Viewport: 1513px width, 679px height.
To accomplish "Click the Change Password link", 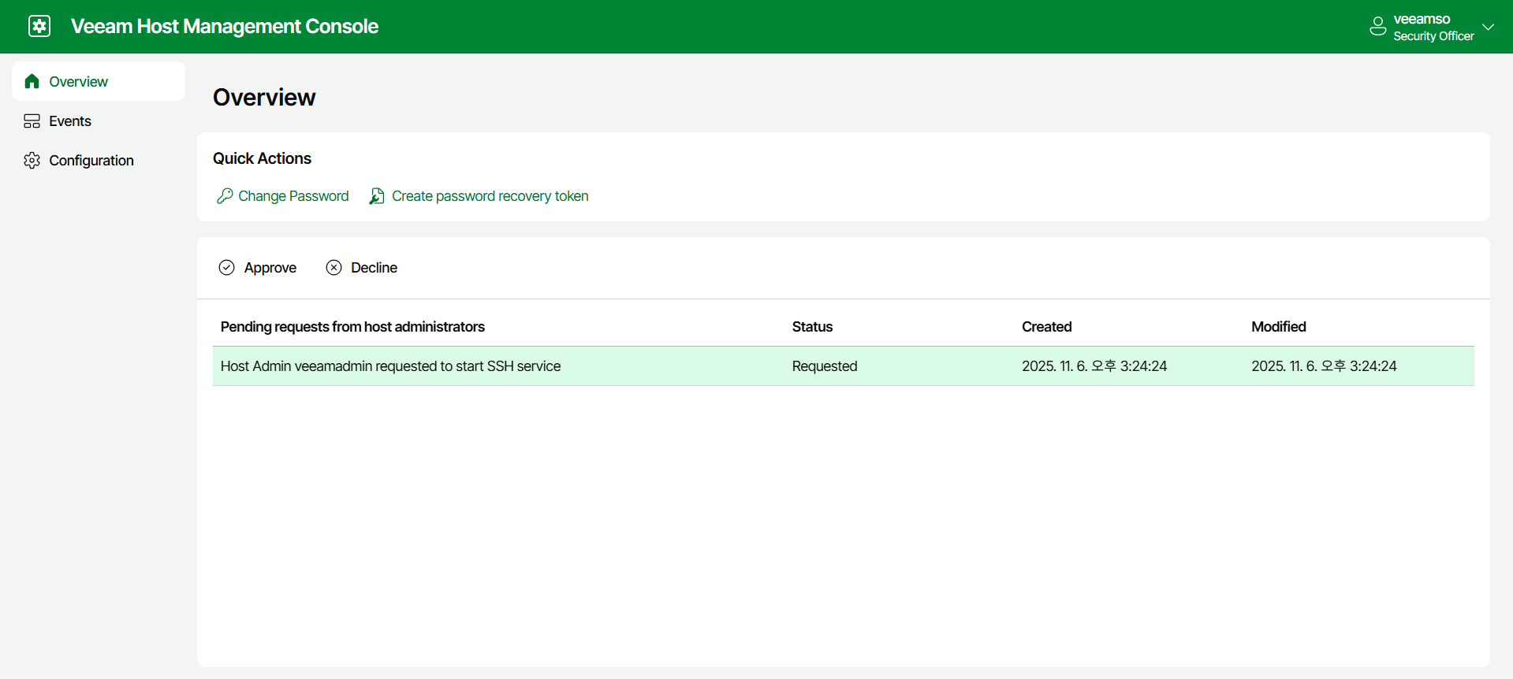I will point(283,196).
